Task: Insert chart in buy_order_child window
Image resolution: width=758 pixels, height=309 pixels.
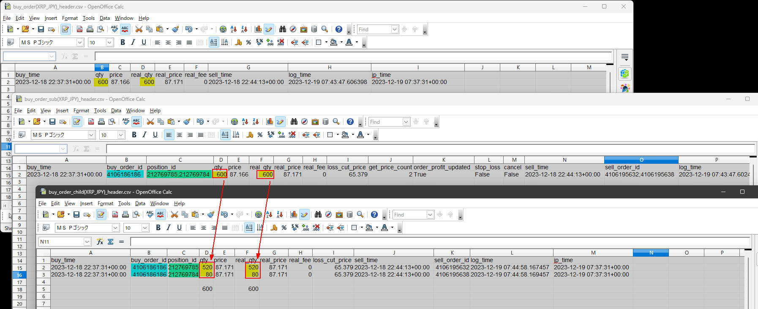Action: (x=294, y=214)
